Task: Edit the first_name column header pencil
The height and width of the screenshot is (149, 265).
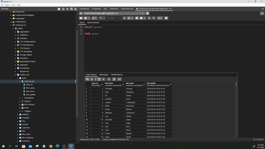Action: click(123, 84)
